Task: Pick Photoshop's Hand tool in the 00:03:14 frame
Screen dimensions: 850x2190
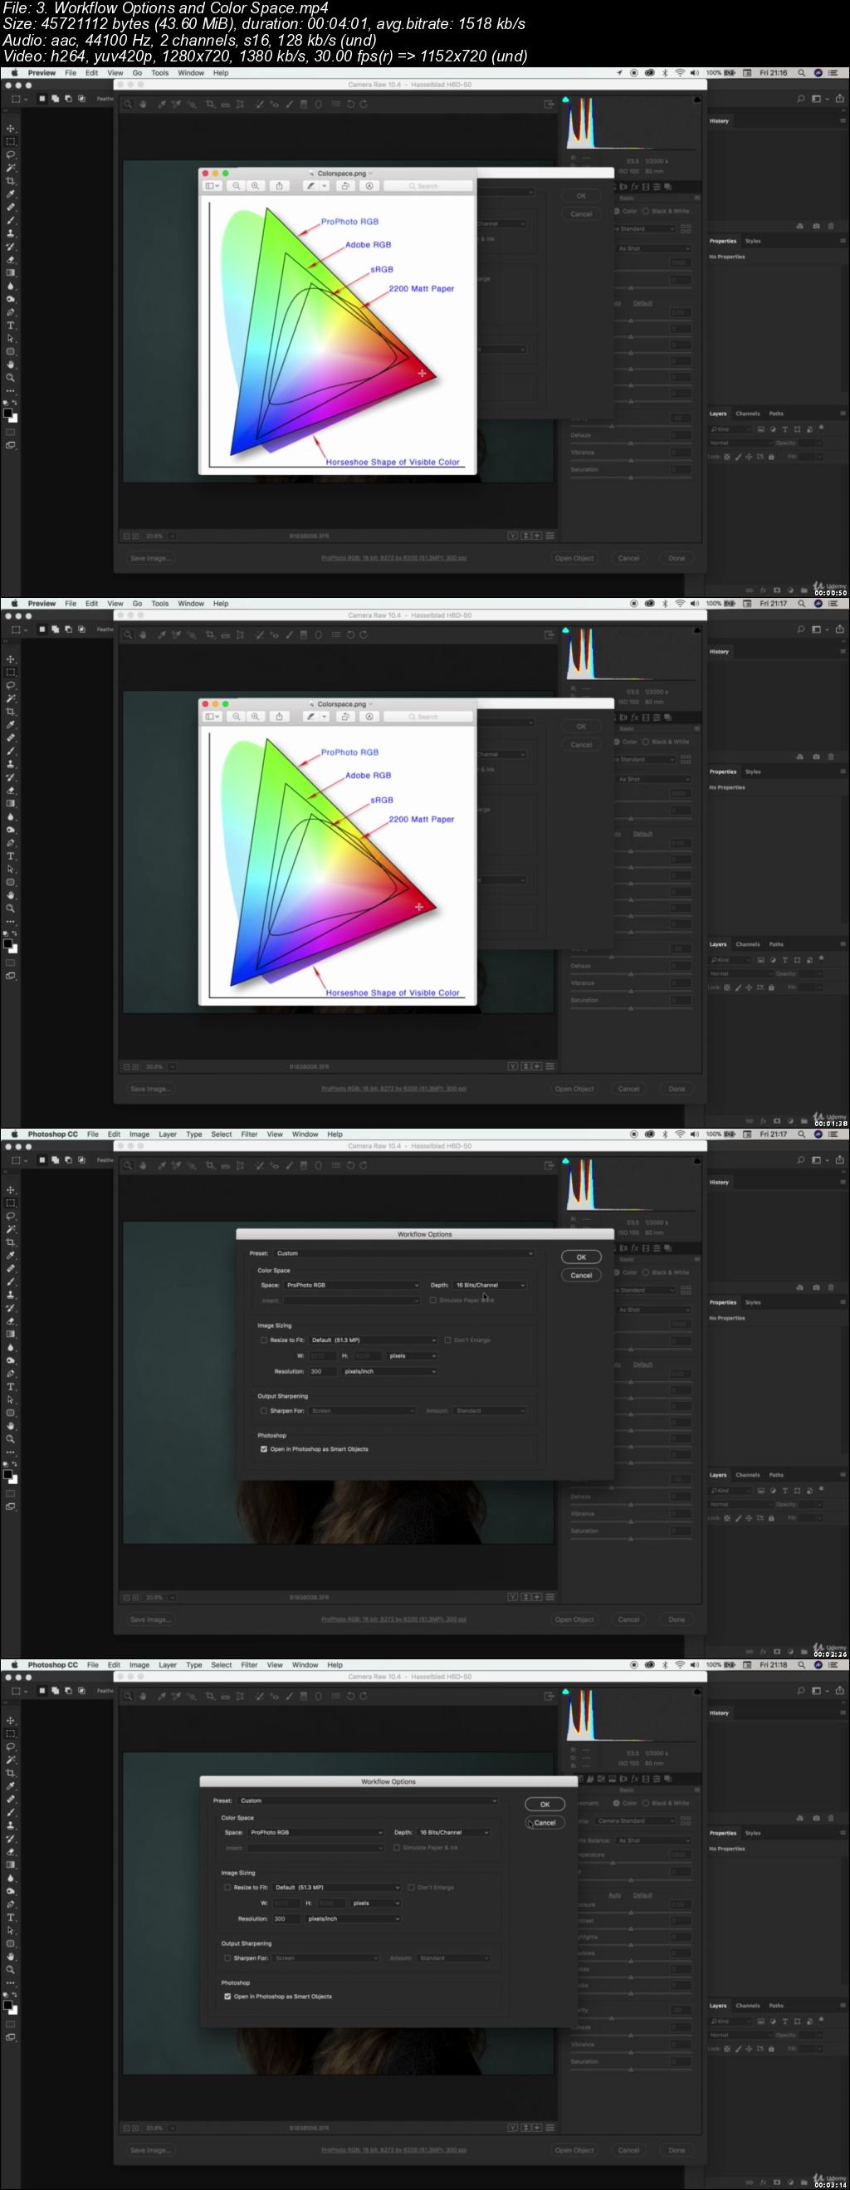Action: (10, 1956)
